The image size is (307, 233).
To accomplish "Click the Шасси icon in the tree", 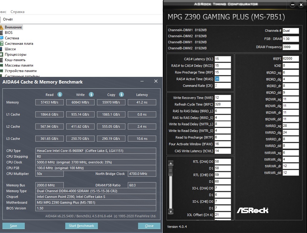I will pyautogui.click(x=1, y=49).
